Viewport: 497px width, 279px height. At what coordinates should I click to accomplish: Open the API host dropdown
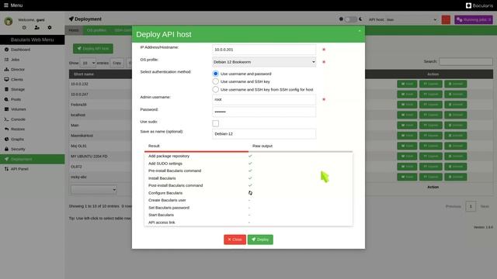pos(411,19)
